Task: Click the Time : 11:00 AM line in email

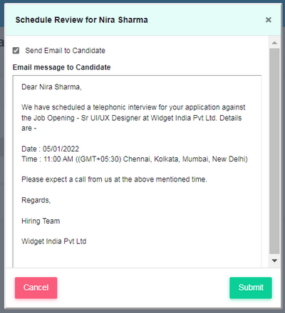Action: point(135,159)
